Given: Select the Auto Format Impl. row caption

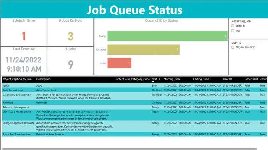Looking at the screenshot, I should click(x=13, y=90).
